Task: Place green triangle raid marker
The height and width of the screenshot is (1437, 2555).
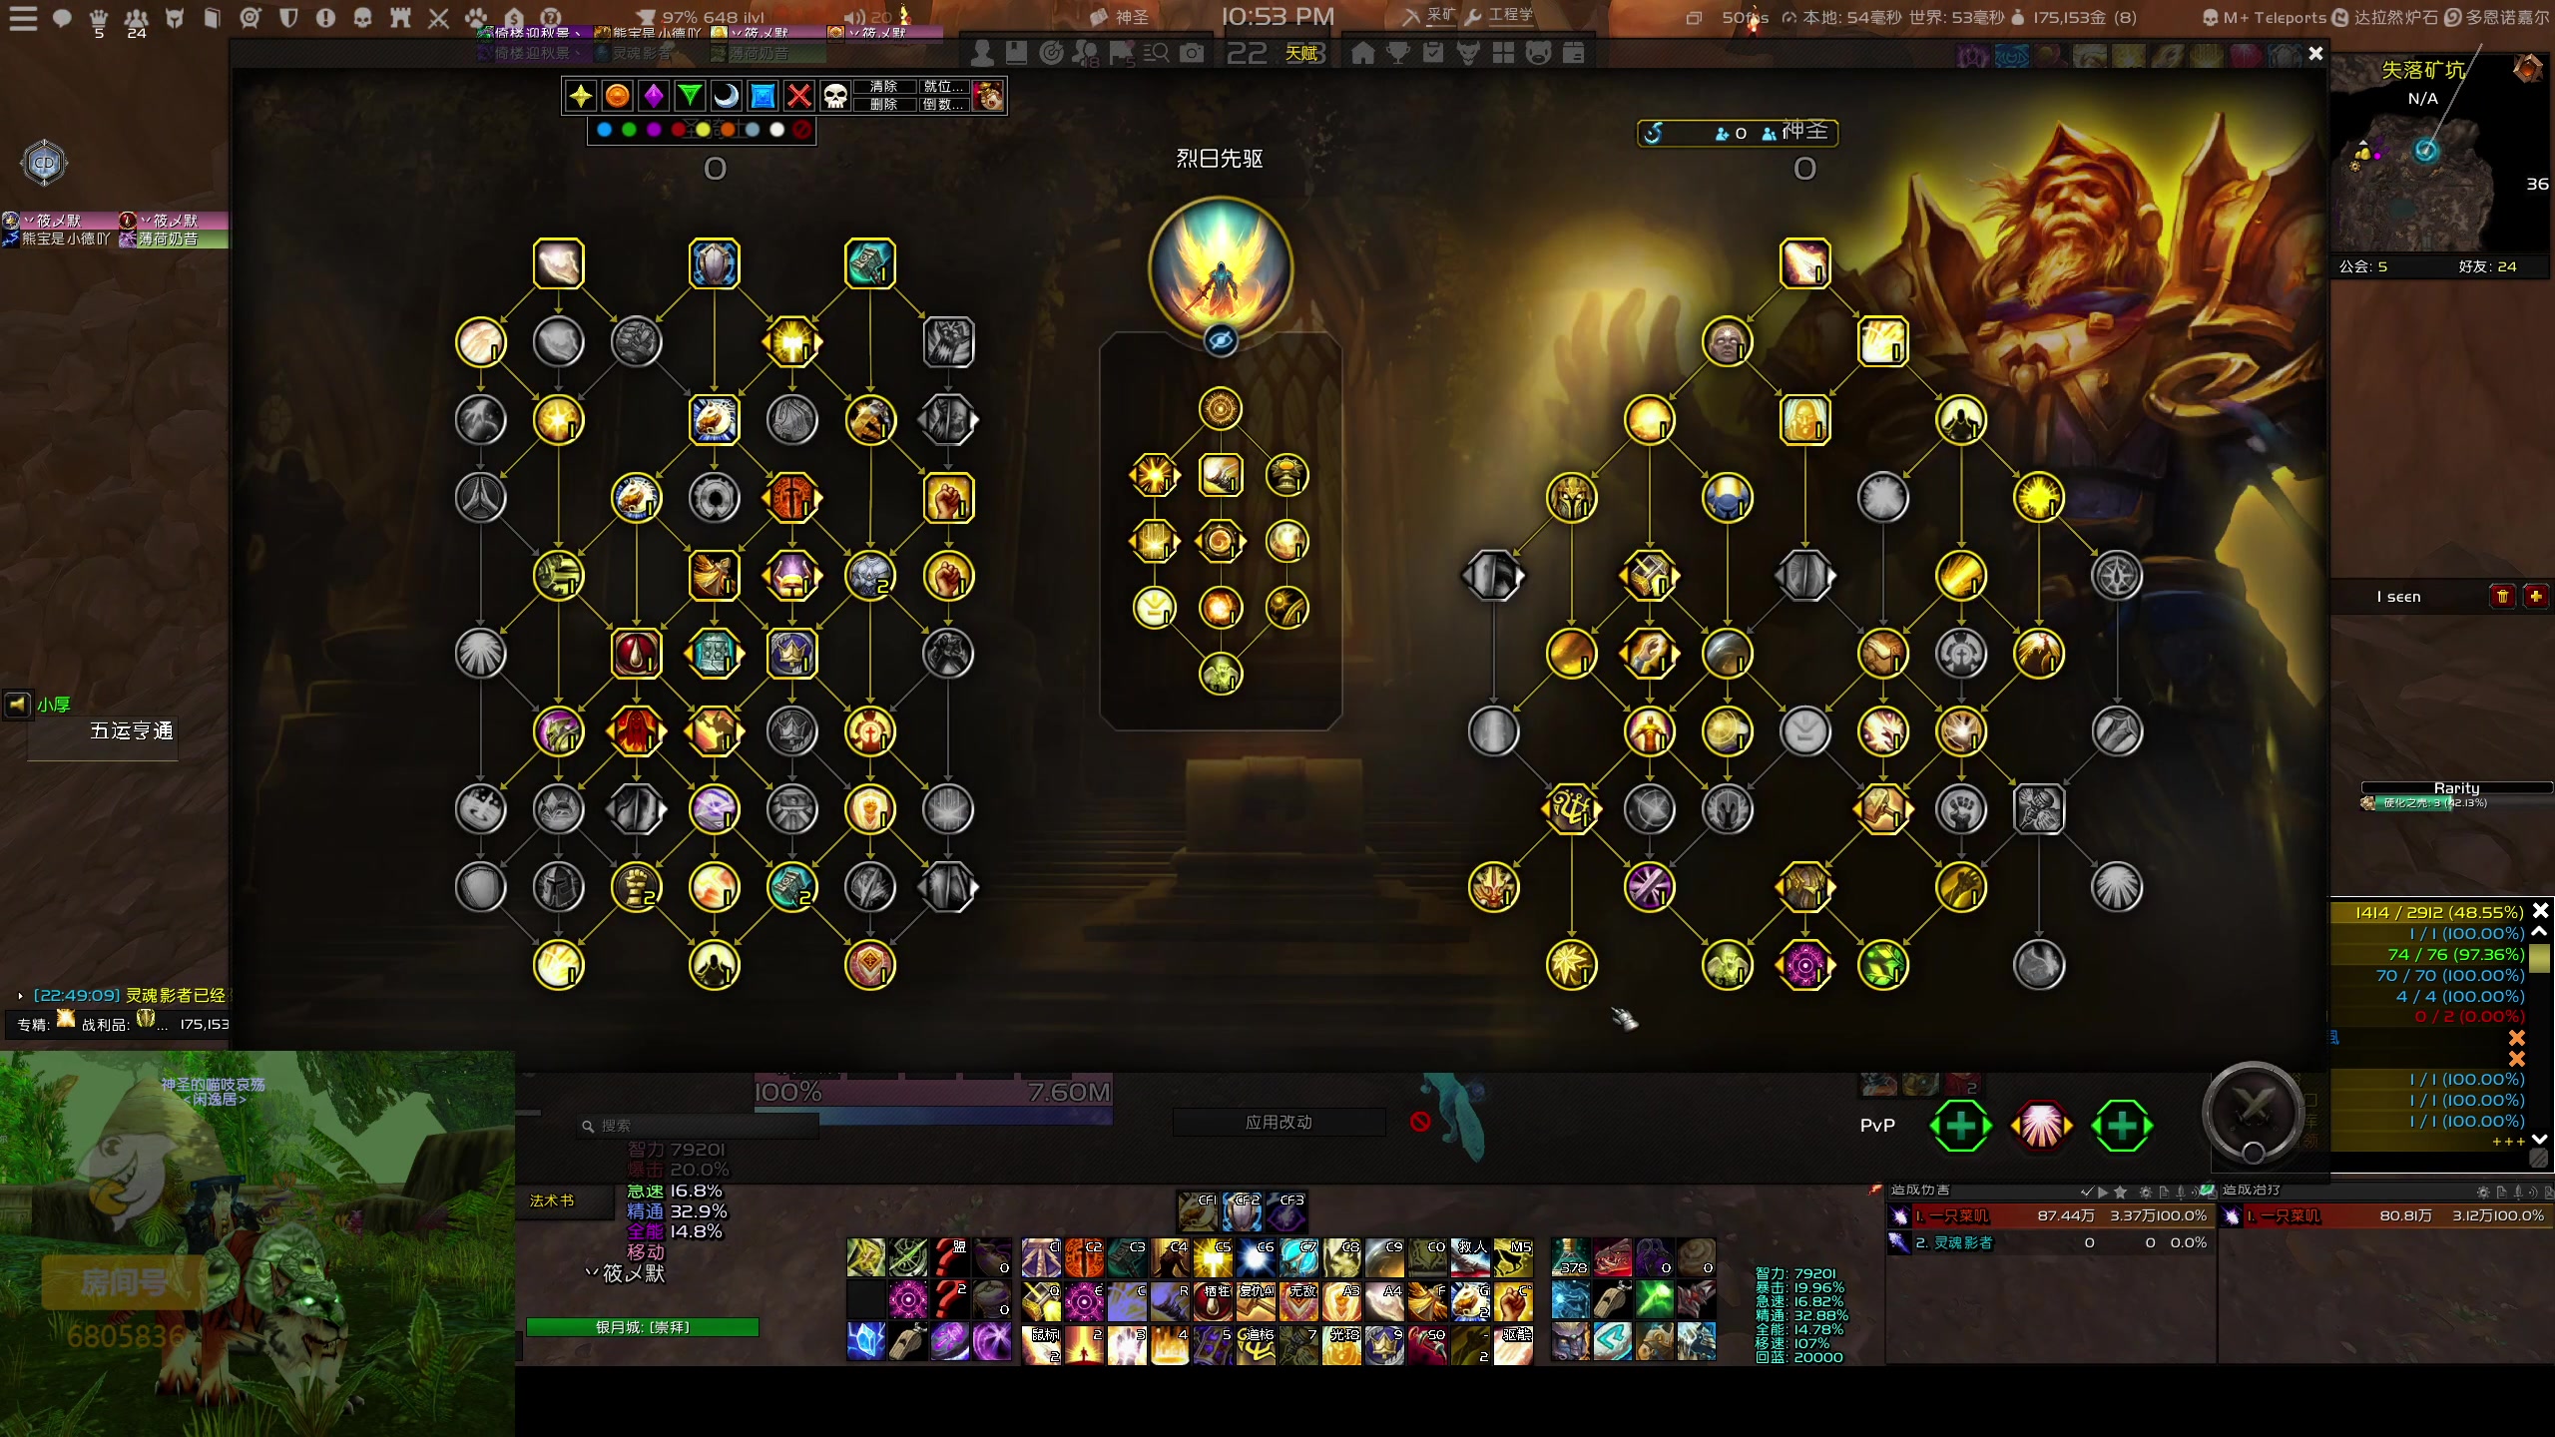Action: (690, 96)
